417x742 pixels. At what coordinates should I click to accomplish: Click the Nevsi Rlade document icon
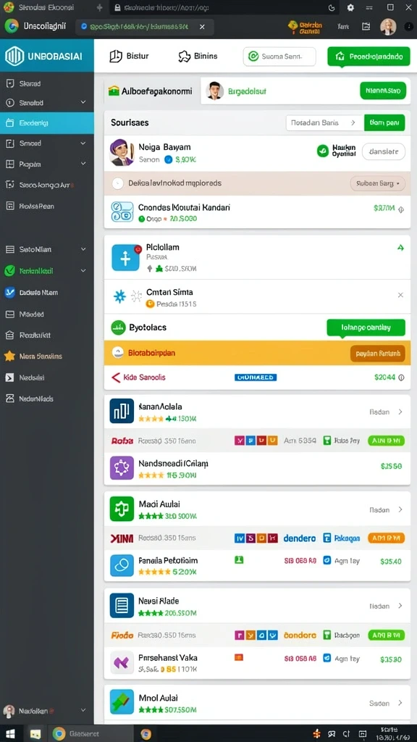point(122,606)
